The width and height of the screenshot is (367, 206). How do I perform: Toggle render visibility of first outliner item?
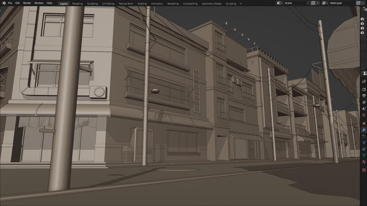coord(362,19)
